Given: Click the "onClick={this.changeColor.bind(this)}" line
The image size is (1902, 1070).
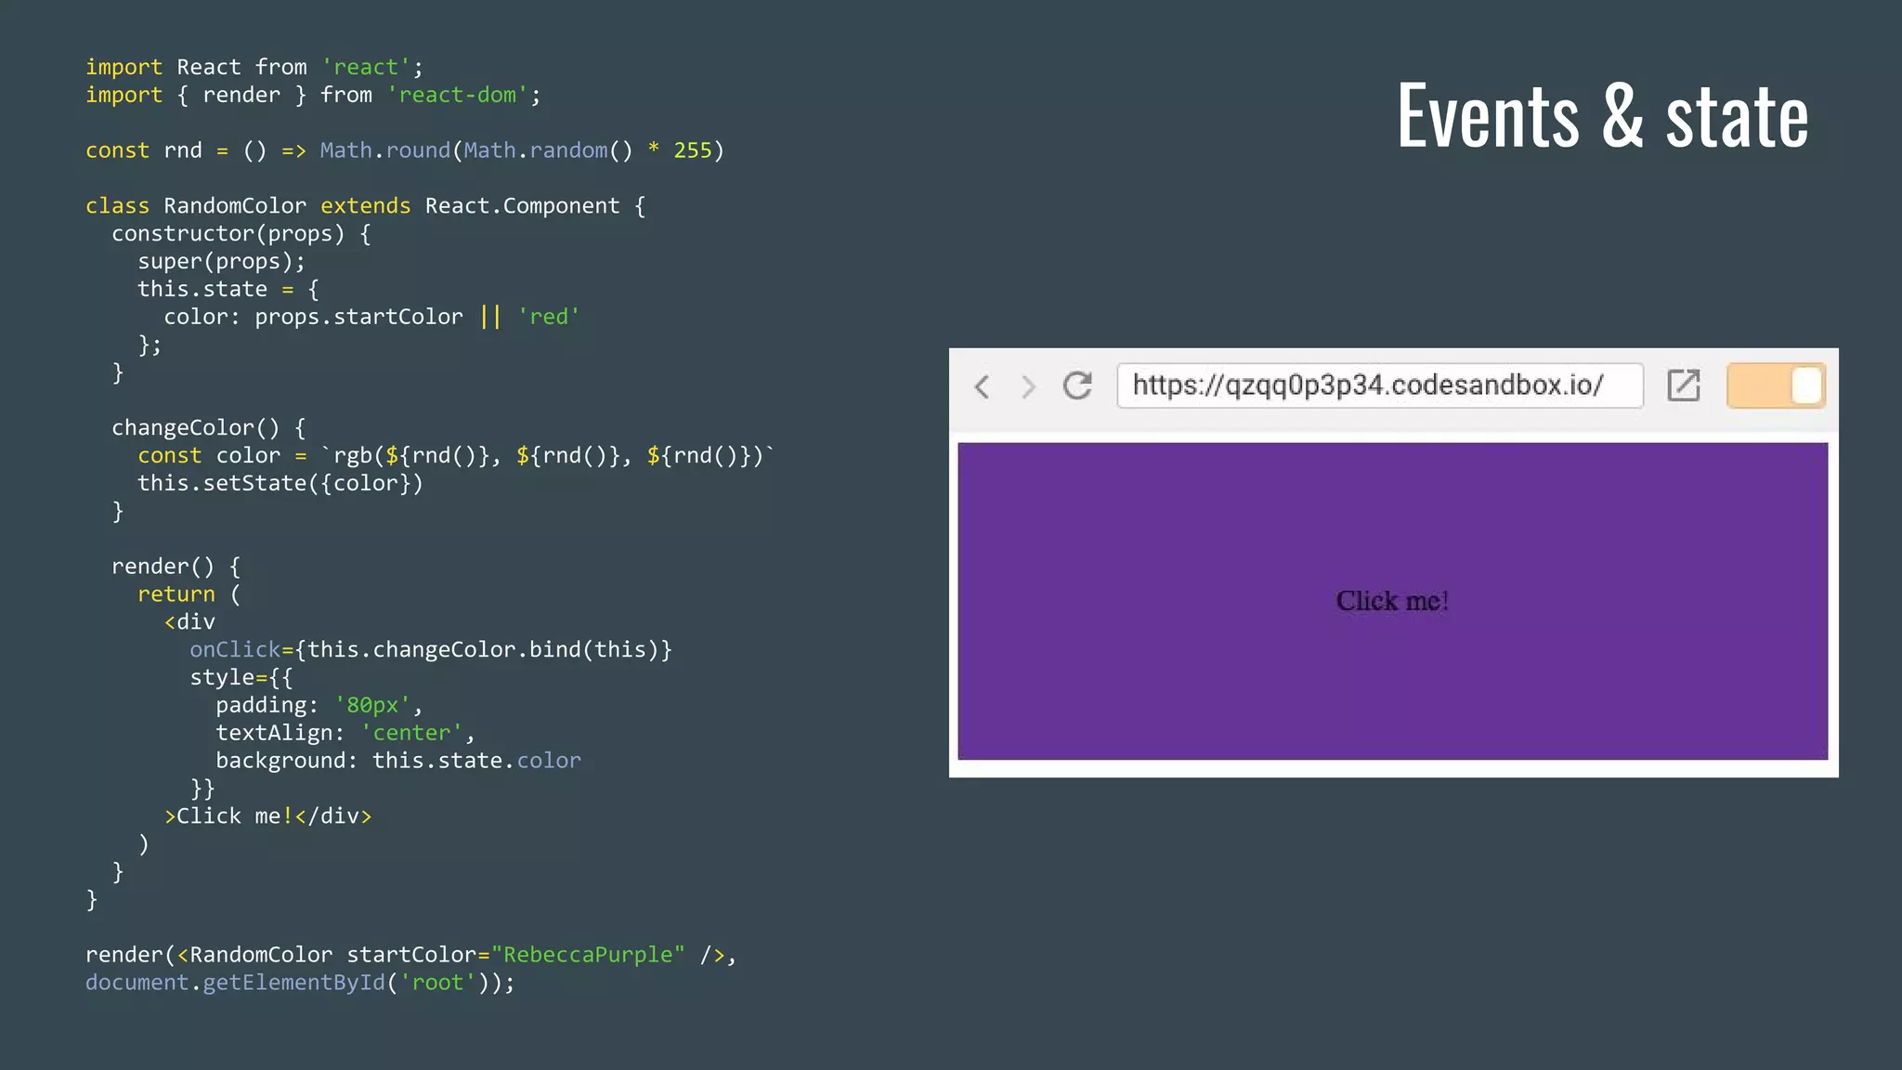Looking at the screenshot, I should [x=431, y=650].
